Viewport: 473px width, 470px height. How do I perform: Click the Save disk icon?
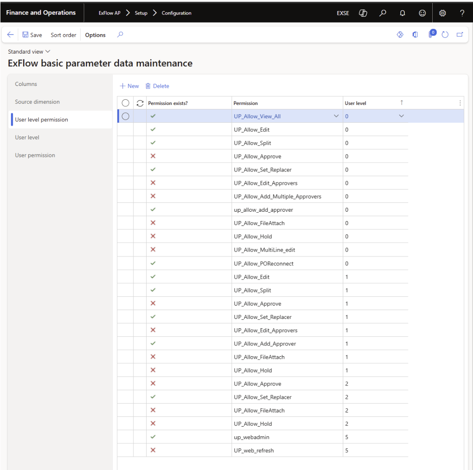(25, 35)
